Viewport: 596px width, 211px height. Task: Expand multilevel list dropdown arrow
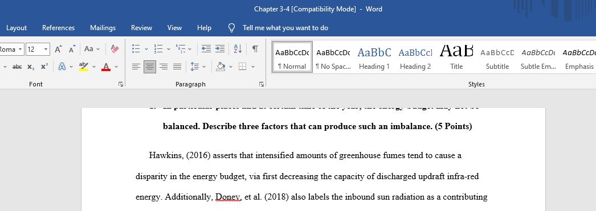190,49
